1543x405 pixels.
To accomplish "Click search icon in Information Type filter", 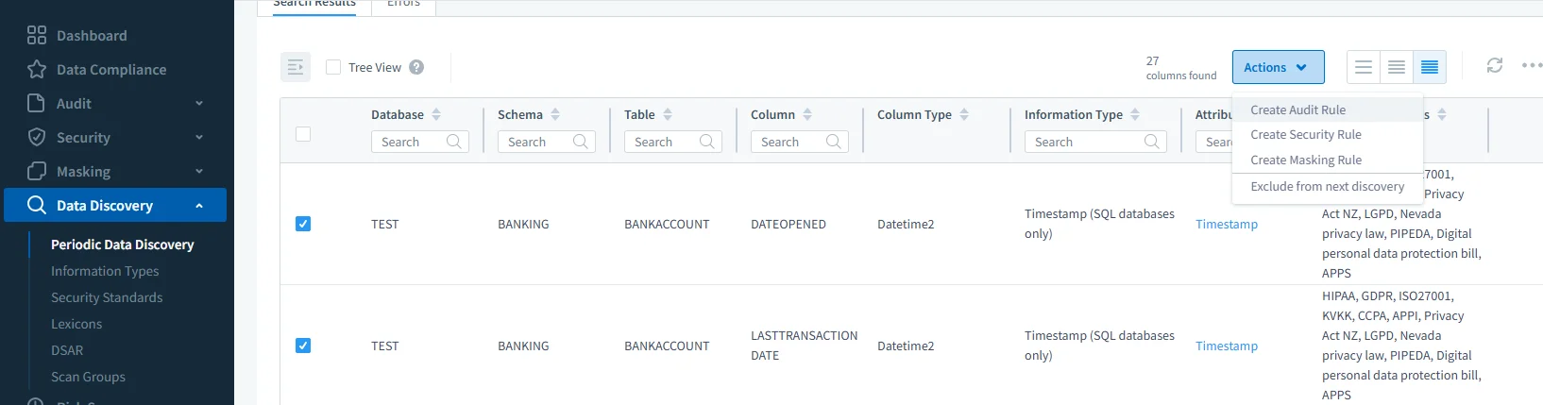I will [x=1152, y=142].
